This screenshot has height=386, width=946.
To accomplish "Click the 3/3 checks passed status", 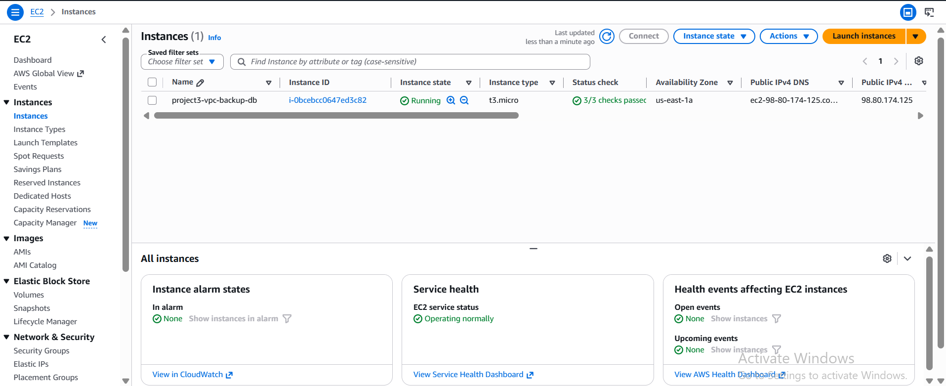I will pos(610,100).
